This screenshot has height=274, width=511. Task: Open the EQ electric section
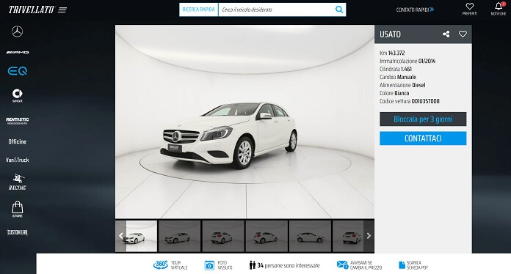pyautogui.click(x=18, y=71)
